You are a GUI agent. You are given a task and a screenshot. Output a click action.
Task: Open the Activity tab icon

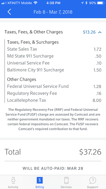point(13,180)
